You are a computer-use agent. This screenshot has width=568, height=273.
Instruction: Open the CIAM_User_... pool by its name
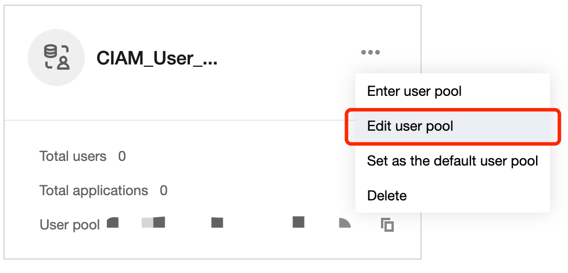[157, 58]
